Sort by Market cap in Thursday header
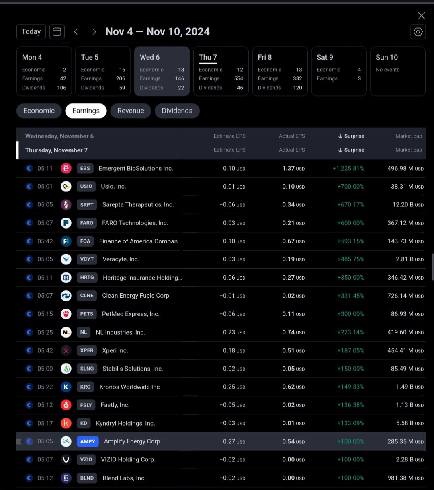Viewport: 434px width, 490px height. click(409, 150)
